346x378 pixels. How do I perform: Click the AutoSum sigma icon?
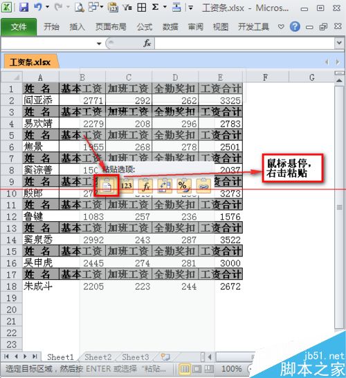click(155, 7)
